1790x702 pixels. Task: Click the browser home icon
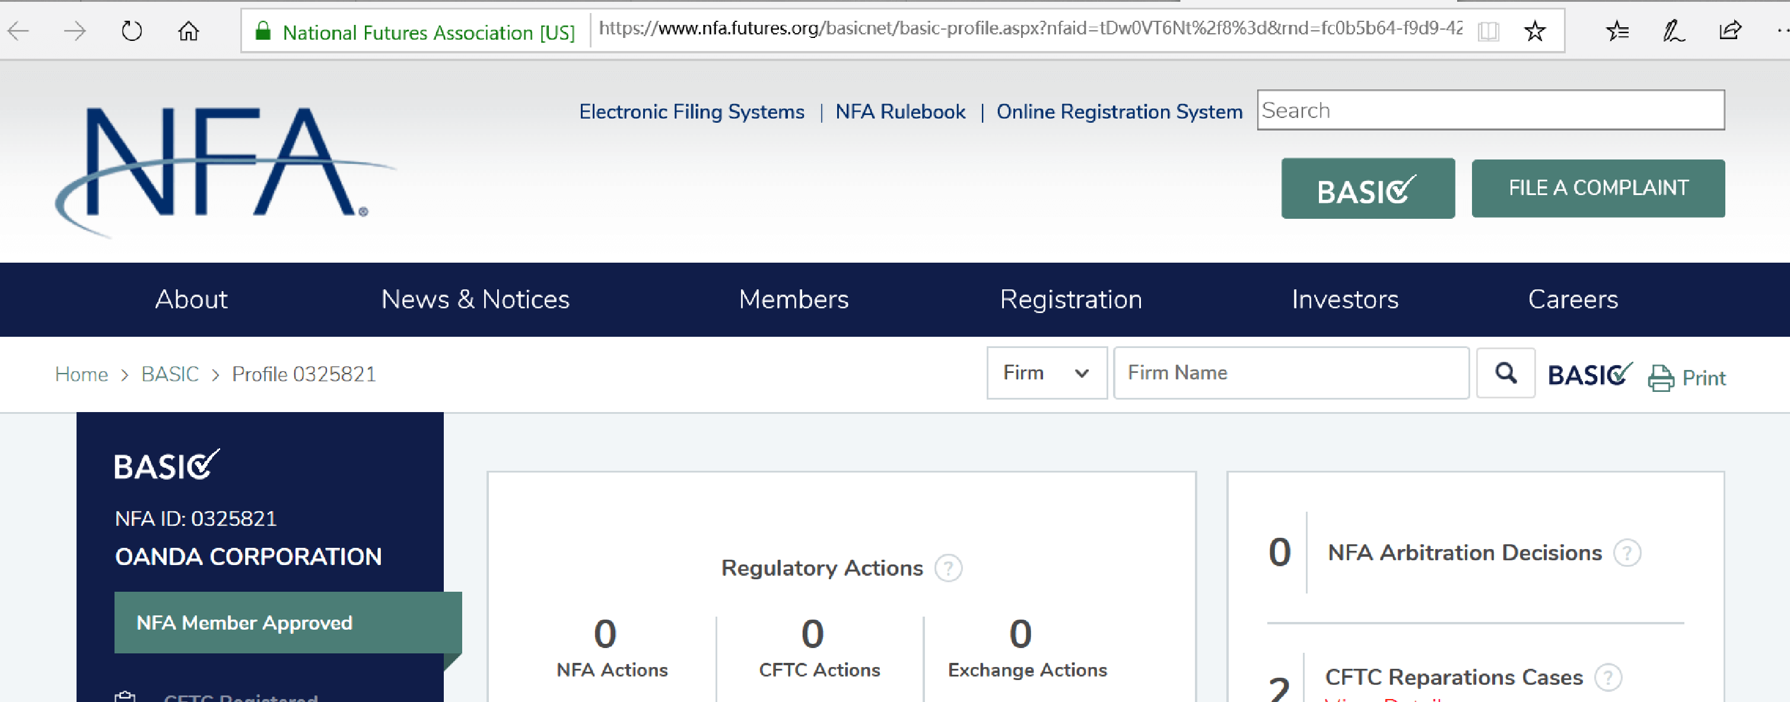point(188,31)
